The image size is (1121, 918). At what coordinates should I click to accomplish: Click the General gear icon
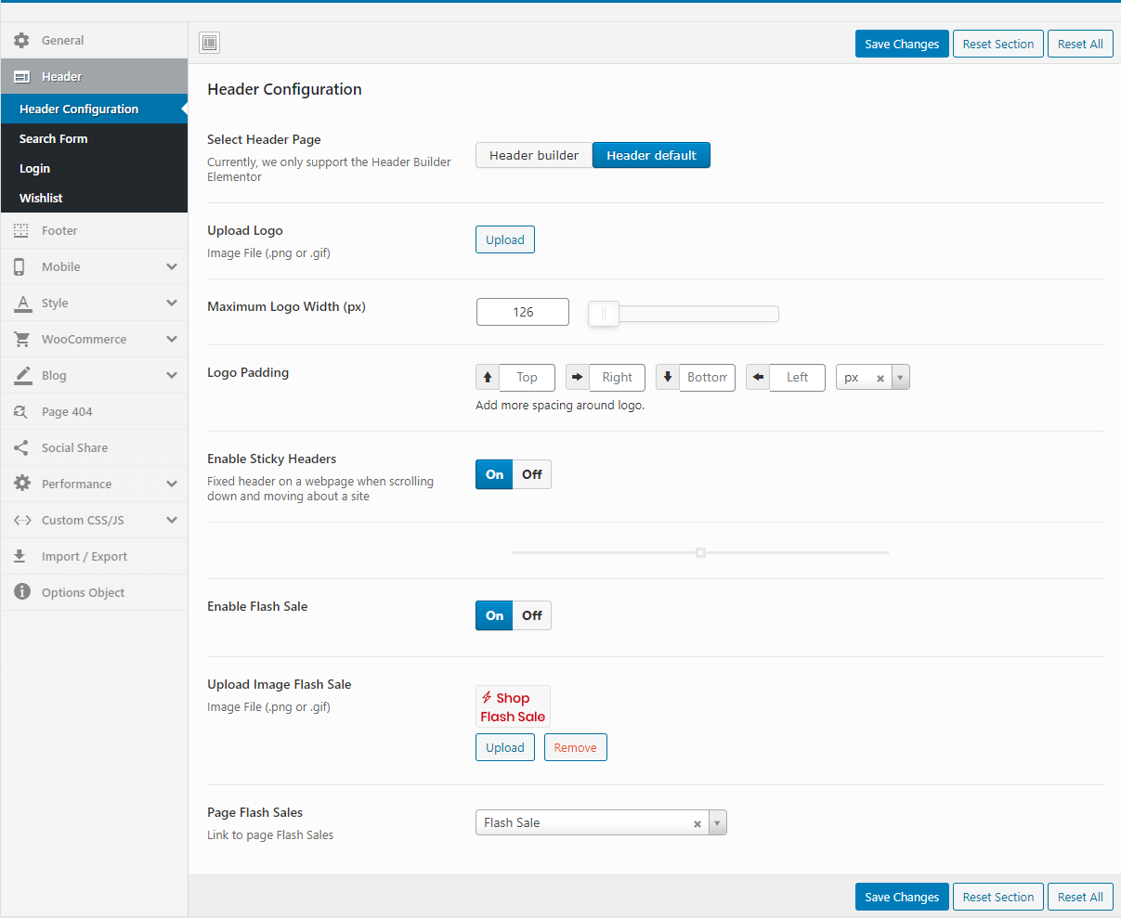21,40
